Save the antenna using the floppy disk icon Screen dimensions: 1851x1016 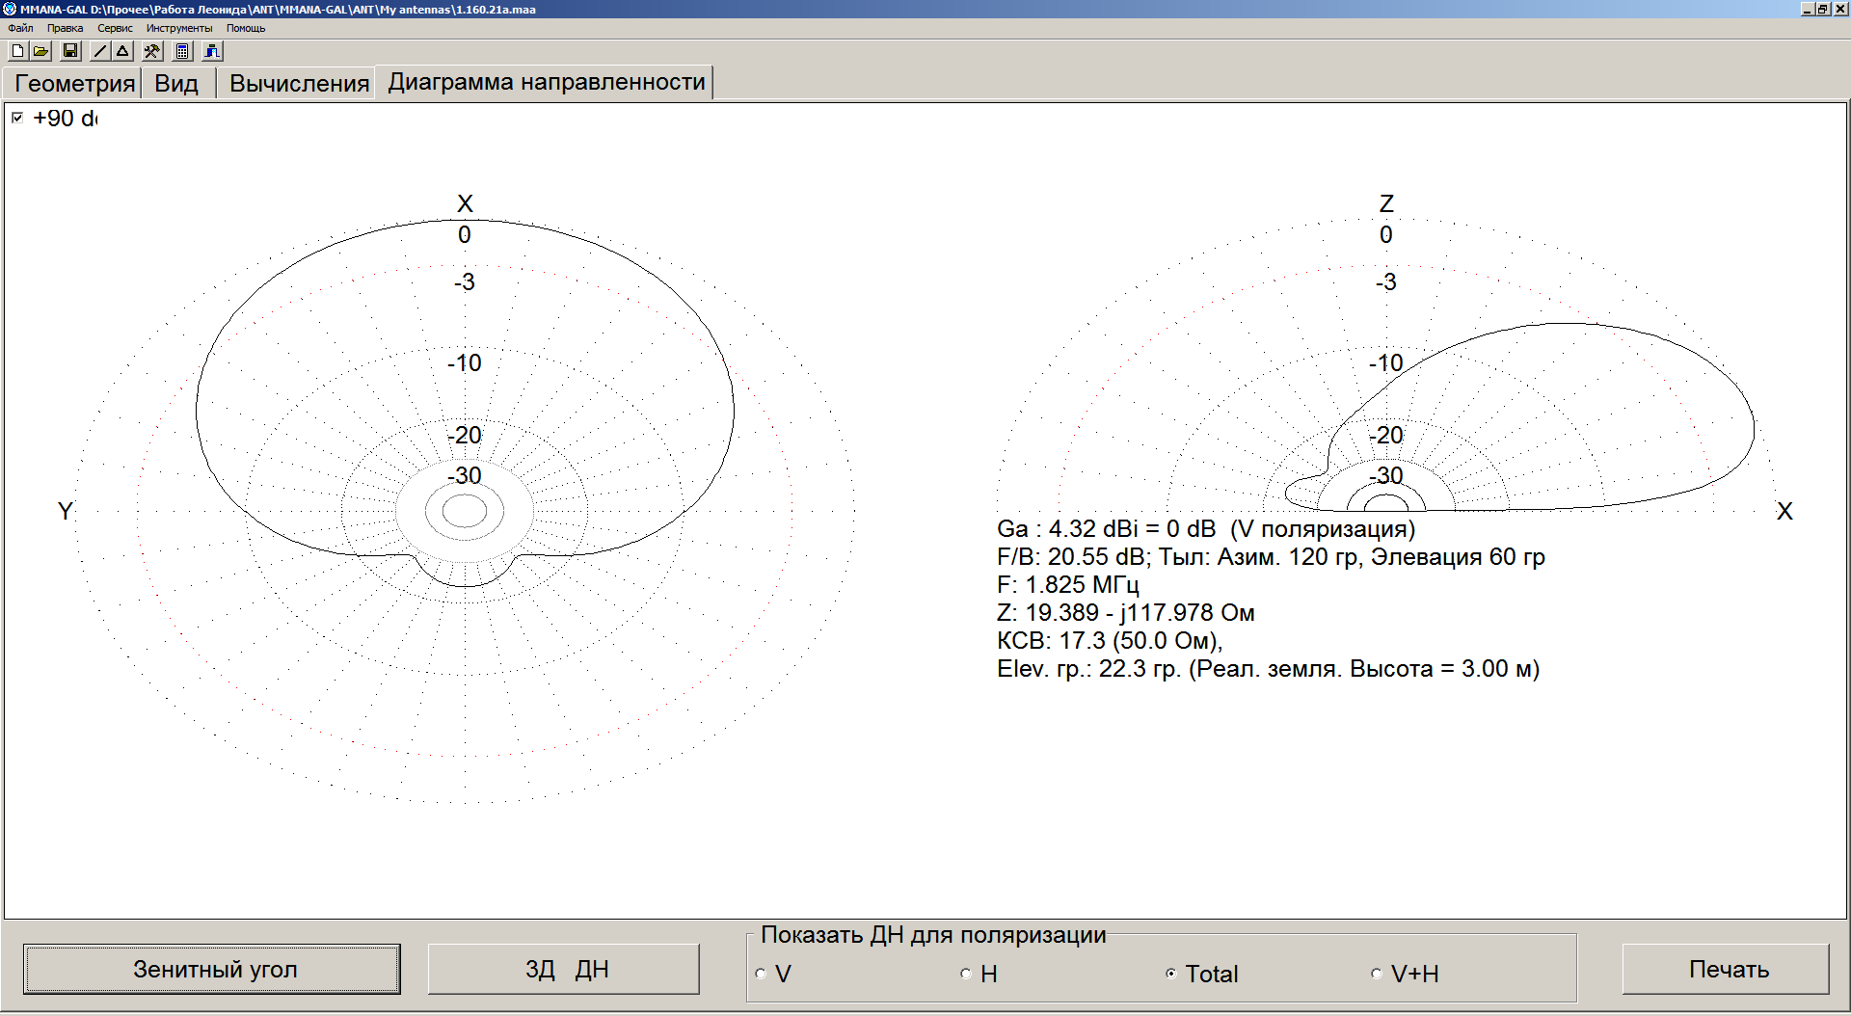click(70, 51)
